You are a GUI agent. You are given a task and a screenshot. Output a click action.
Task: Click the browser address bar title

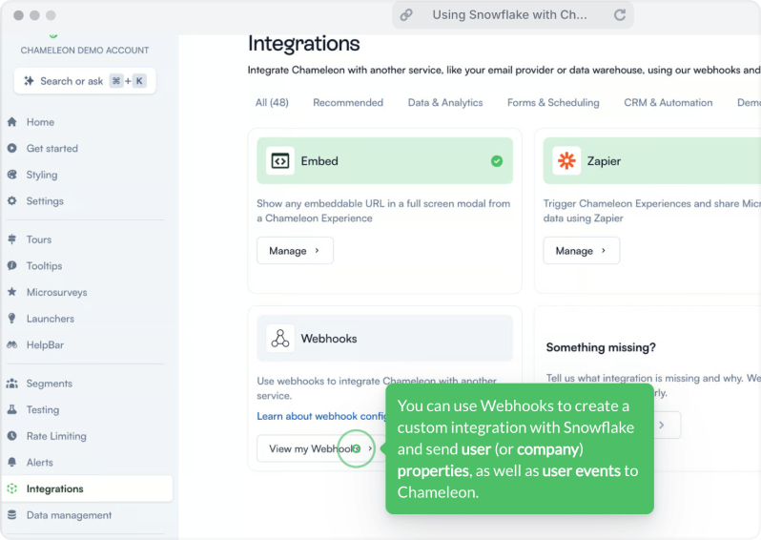pos(509,15)
